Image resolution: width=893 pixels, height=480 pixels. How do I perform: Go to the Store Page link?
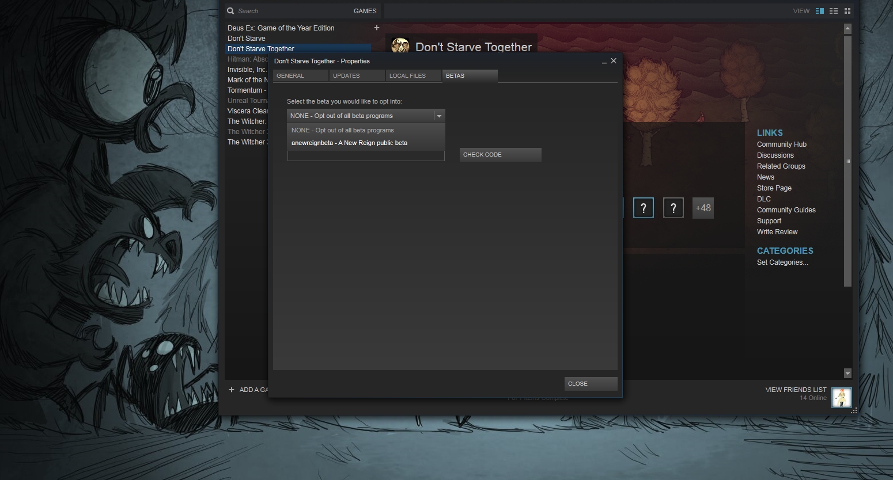point(774,188)
